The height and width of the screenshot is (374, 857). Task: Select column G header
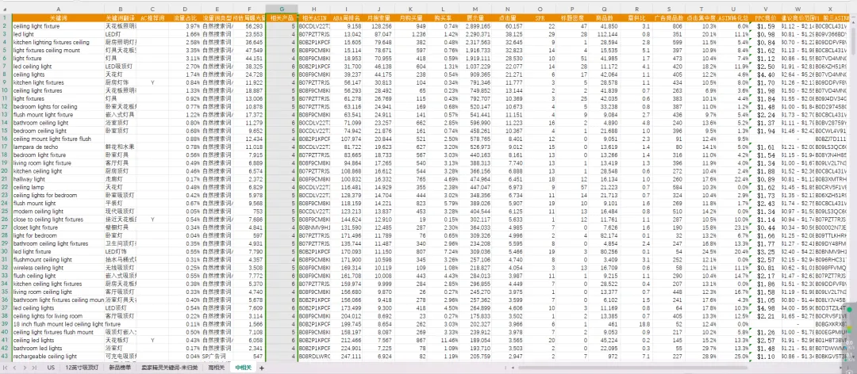(282, 10)
